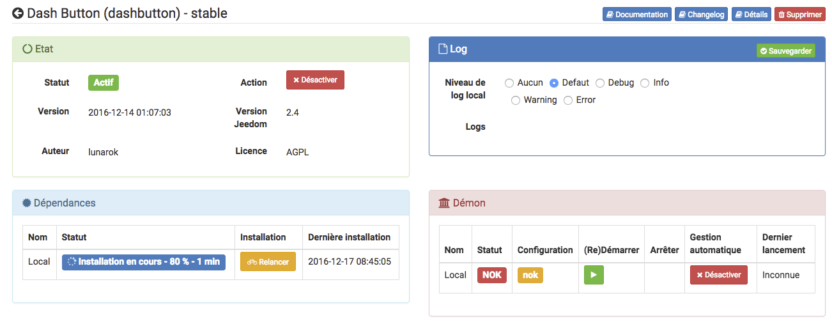This screenshot has width=832, height=335.
Task: Click the Dépendances gear icon
Action: (26, 203)
